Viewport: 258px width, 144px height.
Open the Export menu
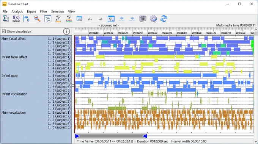(31, 11)
